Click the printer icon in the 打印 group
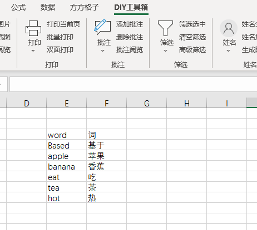The width and height of the screenshot is (257, 230). 33,28
